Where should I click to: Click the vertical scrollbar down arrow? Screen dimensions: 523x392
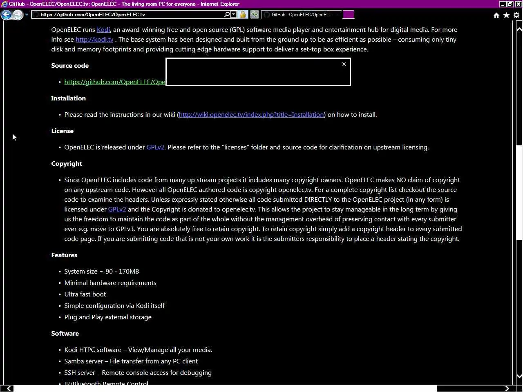519,376
